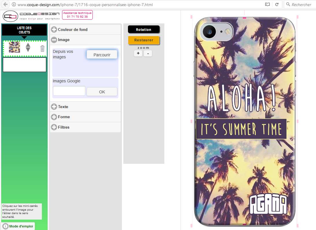Viewport: 316px width, 230px height.
Task: Move object up with the up arrow
Action: coord(28,45)
